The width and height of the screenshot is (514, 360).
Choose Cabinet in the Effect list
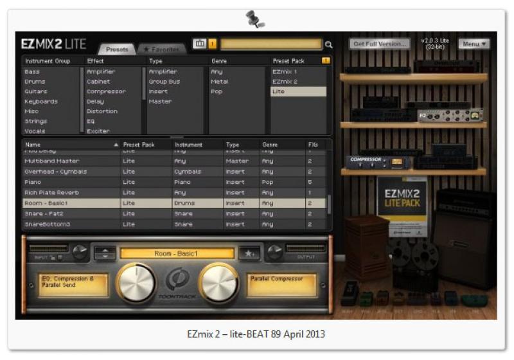click(98, 81)
